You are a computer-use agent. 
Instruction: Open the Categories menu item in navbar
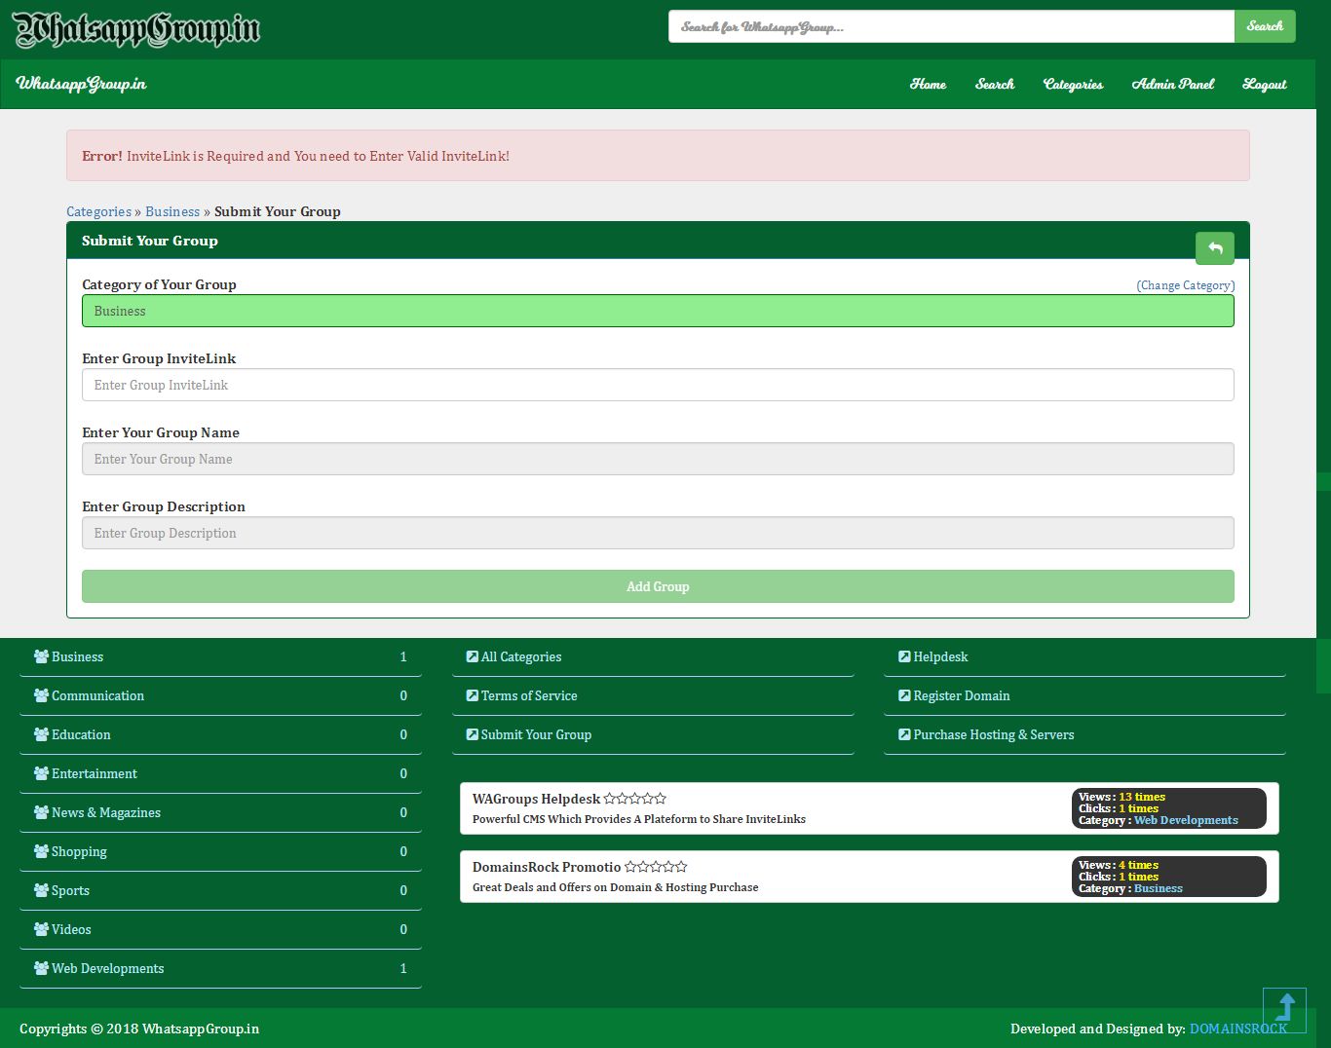(x=1073, y=85)
